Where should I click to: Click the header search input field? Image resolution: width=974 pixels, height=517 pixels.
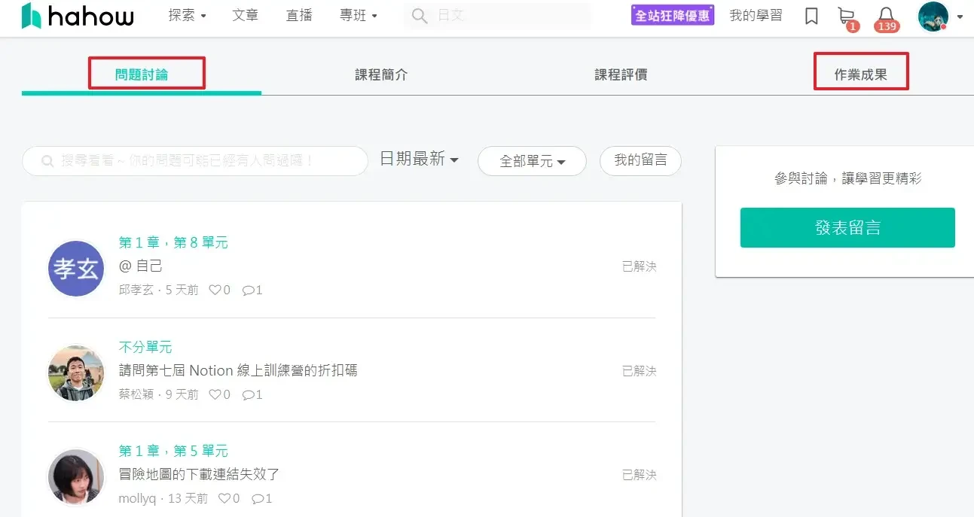coord(497,16)
